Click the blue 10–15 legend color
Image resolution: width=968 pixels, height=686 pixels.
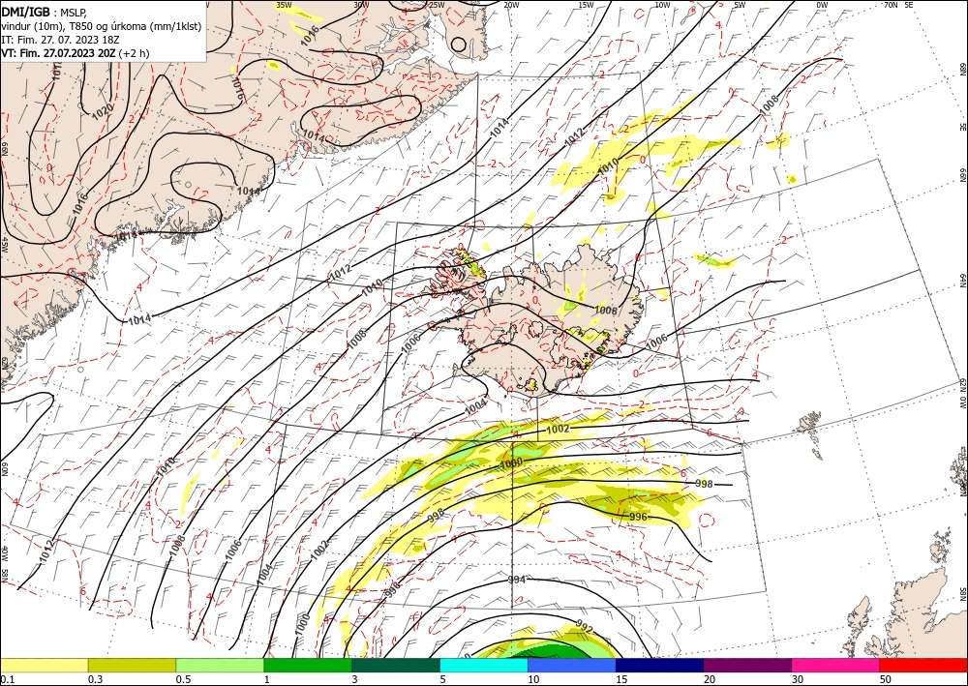tap(572, 665)
